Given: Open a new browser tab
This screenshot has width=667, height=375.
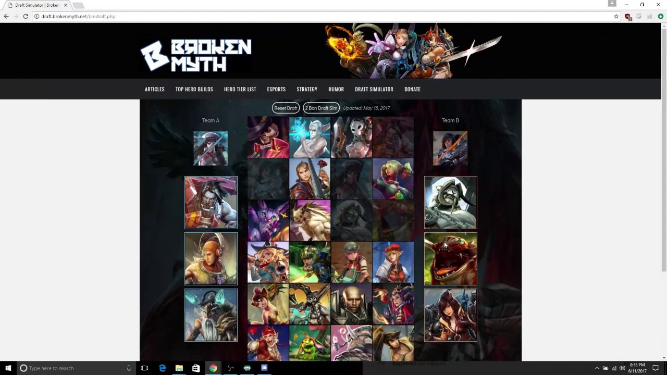Looking at the screenshot, I should click(x=78, y=5).
